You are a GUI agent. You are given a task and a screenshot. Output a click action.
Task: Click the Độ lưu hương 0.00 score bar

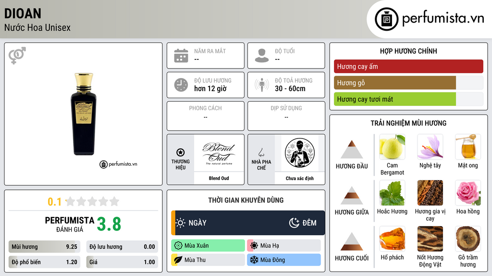[x=122, y=247]
